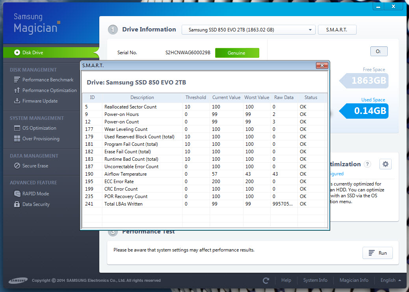The height and width of the screenshot is (292, 409).
Task: Click the O: drive letter button
Action: pos(379,51)
